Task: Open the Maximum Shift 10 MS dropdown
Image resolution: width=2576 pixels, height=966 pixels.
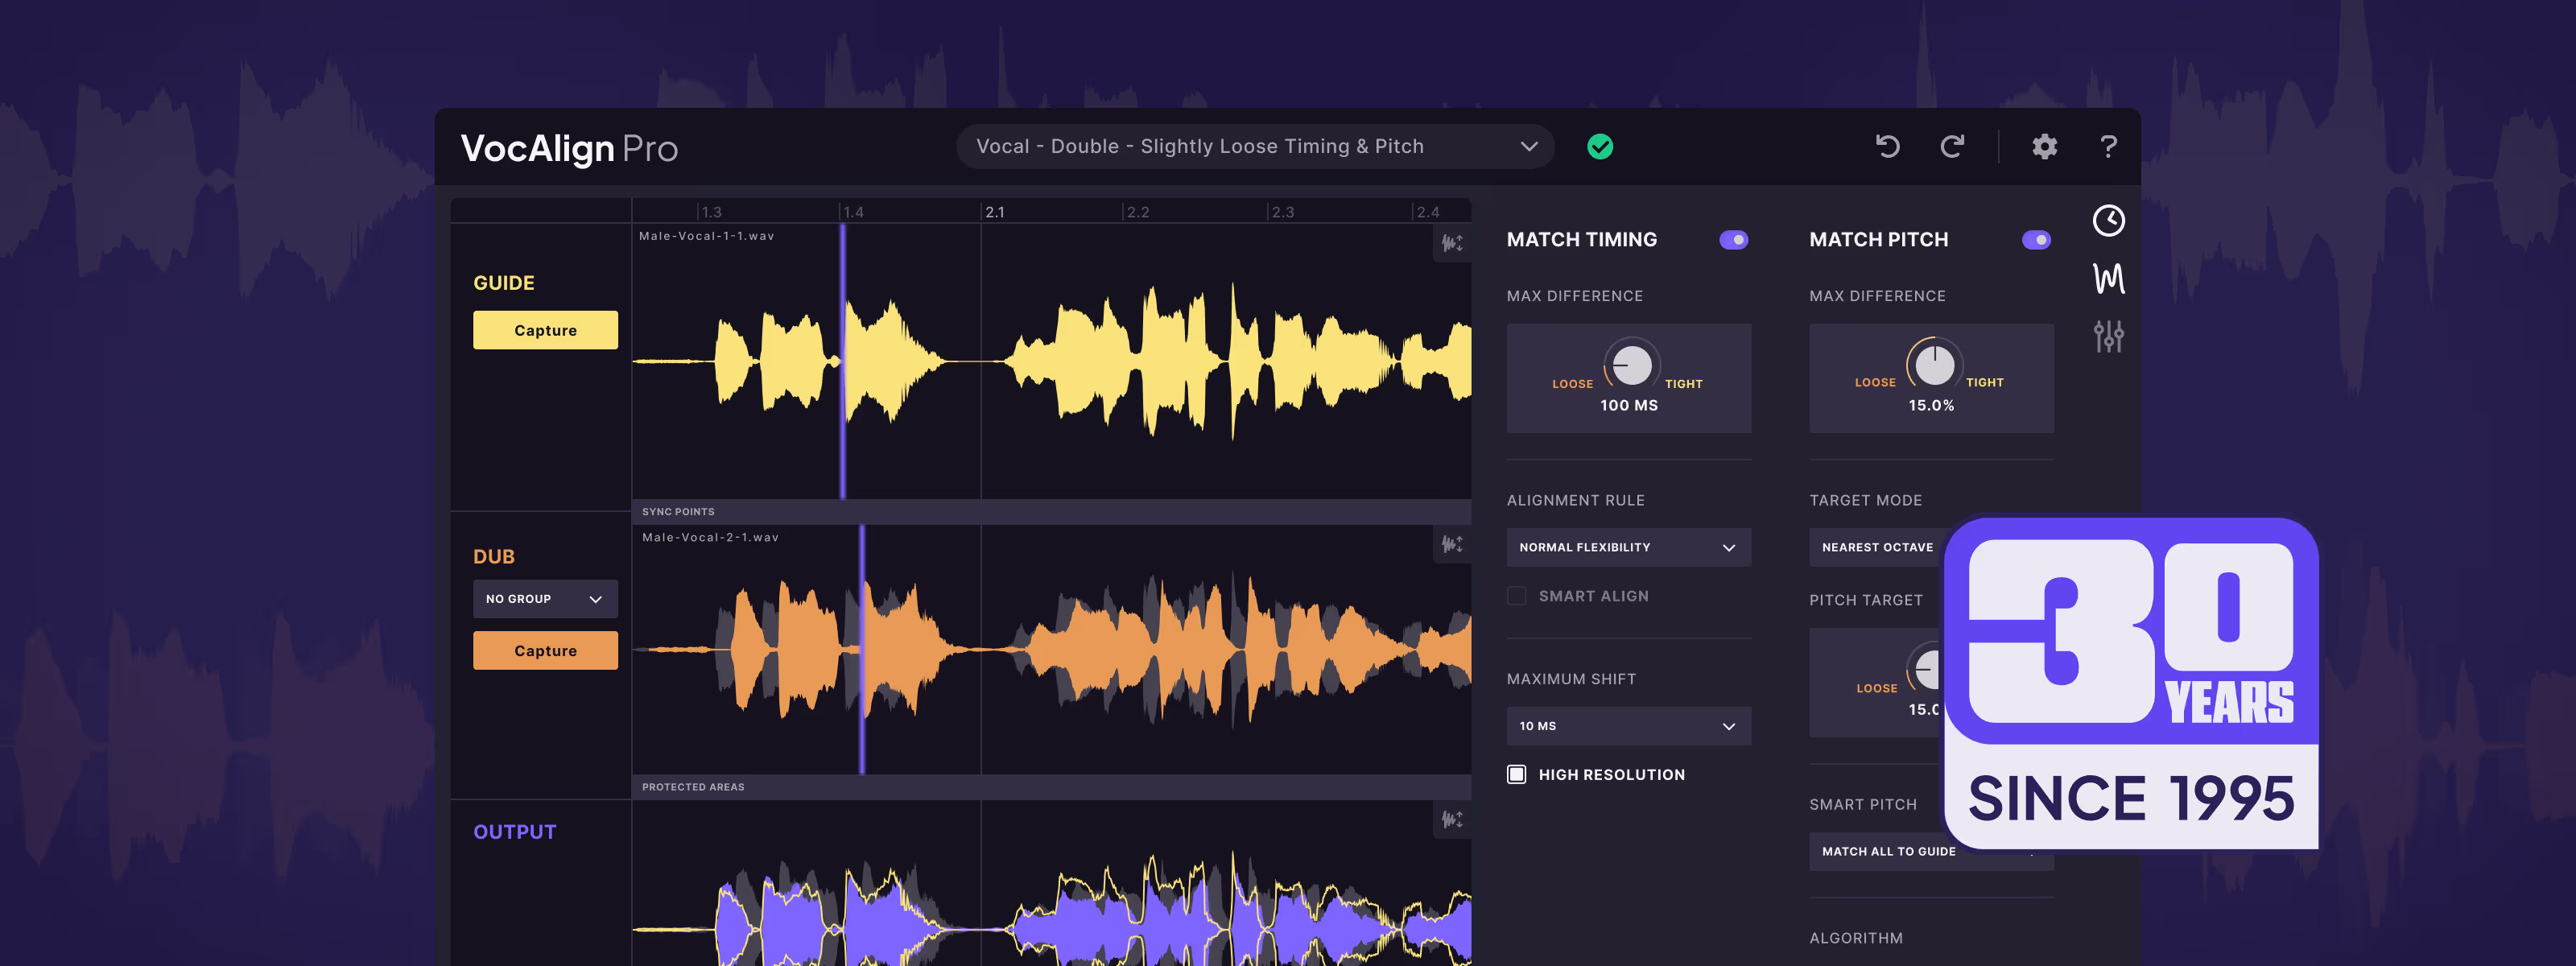Action: click(x=1628, y=726)
